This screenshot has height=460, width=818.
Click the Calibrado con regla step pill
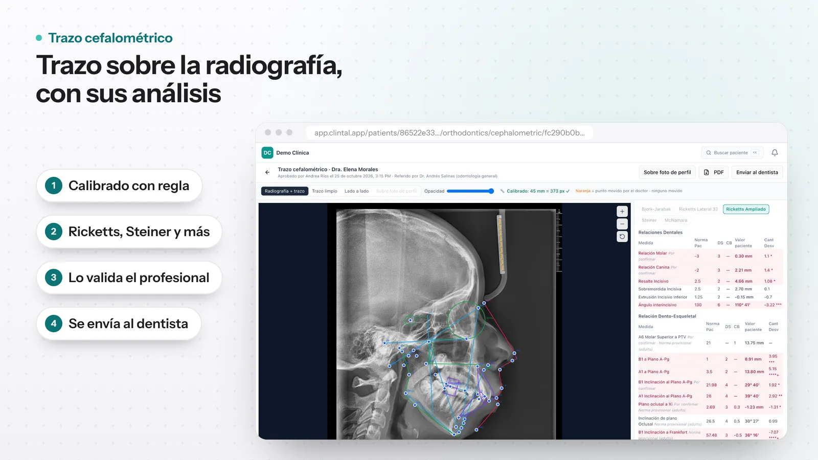[x=120, y=186]
